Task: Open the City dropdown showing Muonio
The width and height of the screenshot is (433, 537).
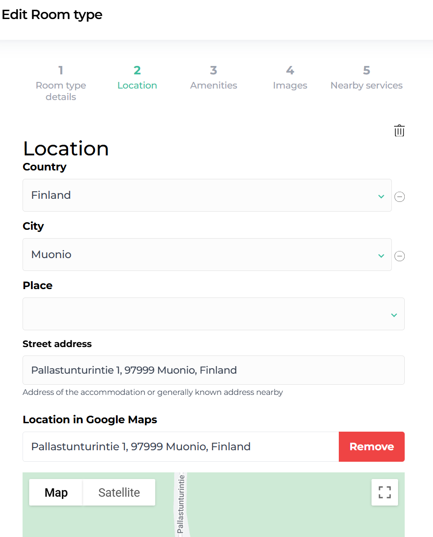Action: (x=207, y=255)
